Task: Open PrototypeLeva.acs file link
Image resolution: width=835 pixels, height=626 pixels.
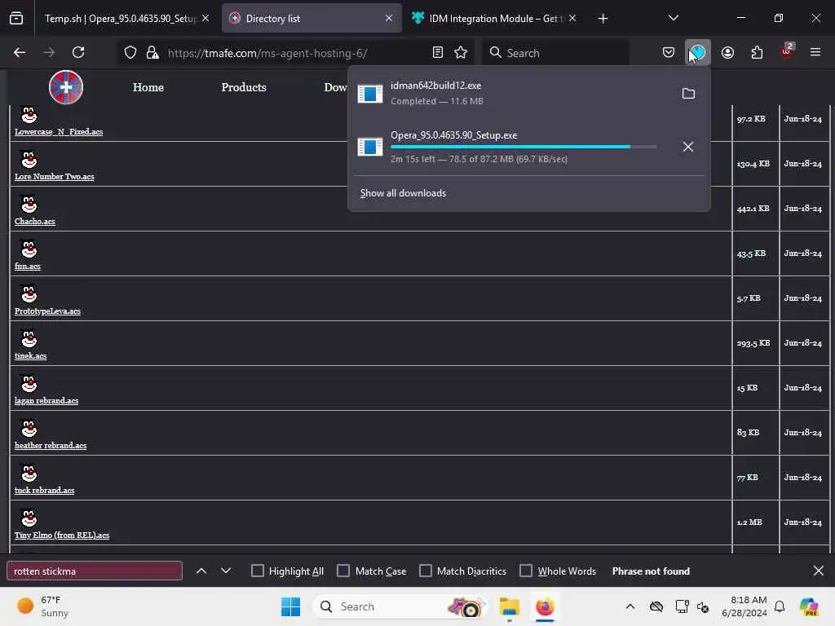Action: click(x=47, y=311)
